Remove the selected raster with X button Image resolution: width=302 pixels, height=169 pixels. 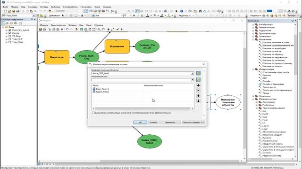198,91
